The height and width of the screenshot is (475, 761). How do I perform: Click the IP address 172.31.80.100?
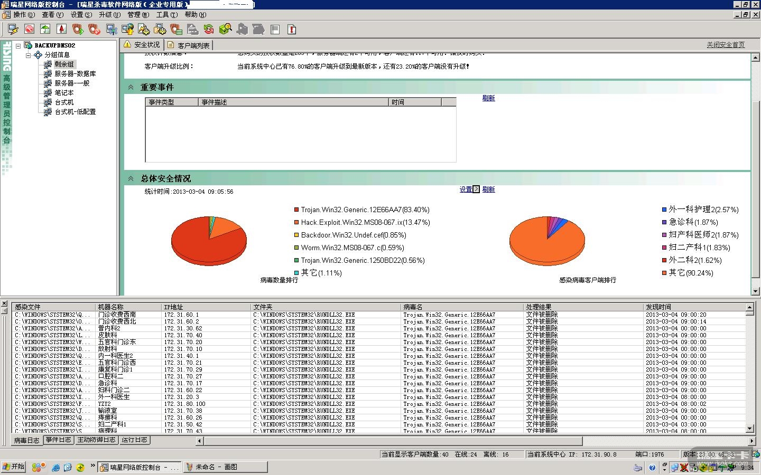pos(184,404)
